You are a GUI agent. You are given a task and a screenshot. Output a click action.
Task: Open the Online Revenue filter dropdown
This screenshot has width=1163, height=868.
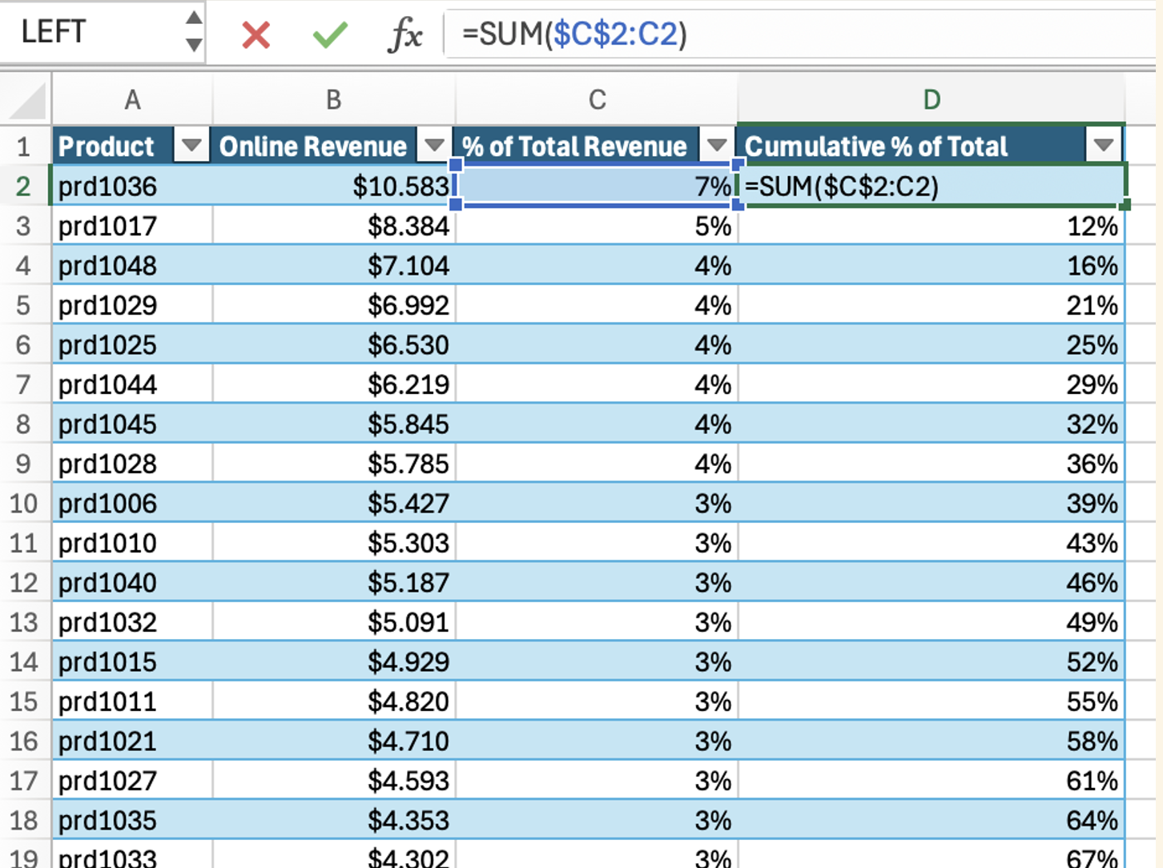tap(435, 146)
